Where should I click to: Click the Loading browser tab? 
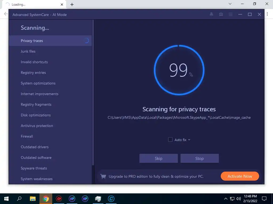(x=34, y=5)
